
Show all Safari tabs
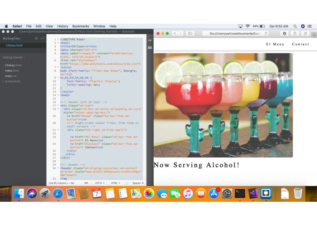[x=305, y=34]
